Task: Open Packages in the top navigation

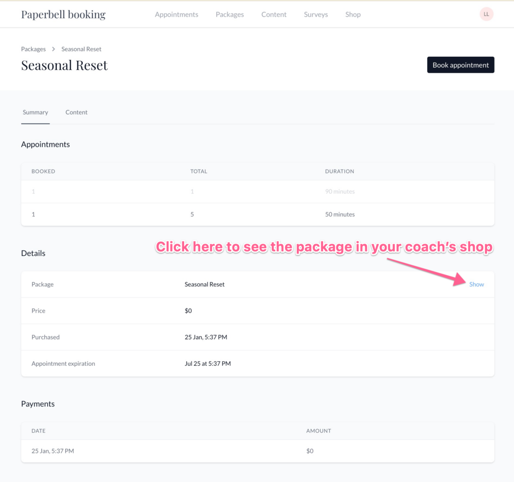Action: pos(229,15)
